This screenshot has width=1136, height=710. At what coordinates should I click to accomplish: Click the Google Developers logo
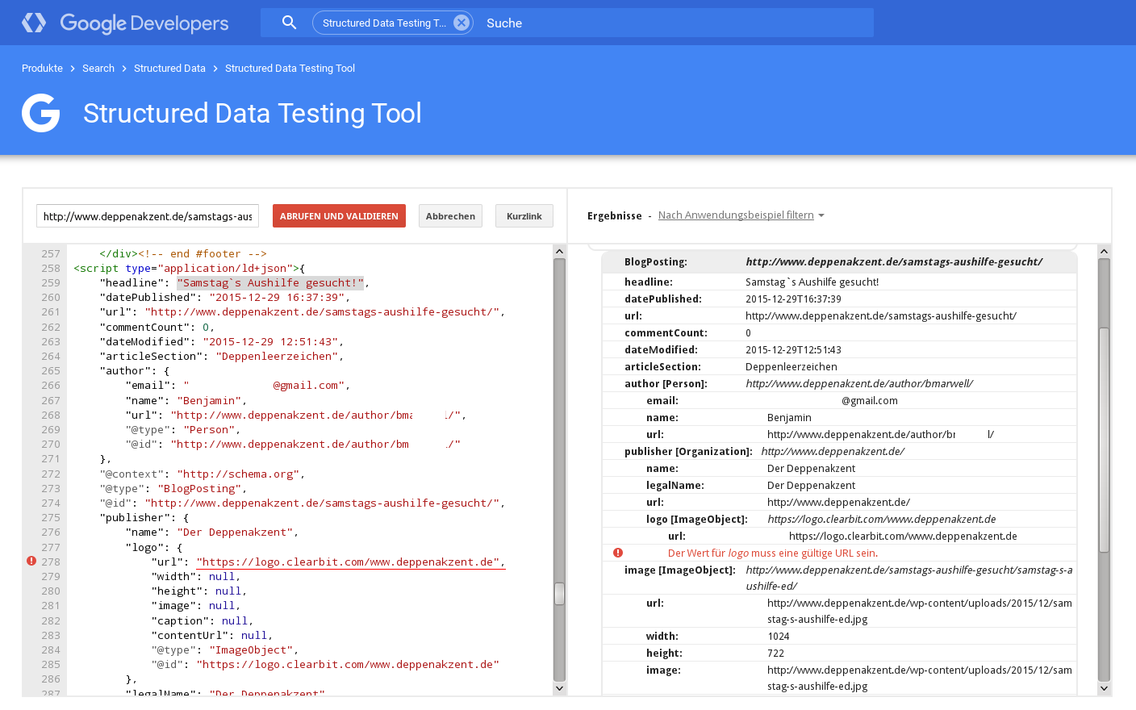point(125,23)
